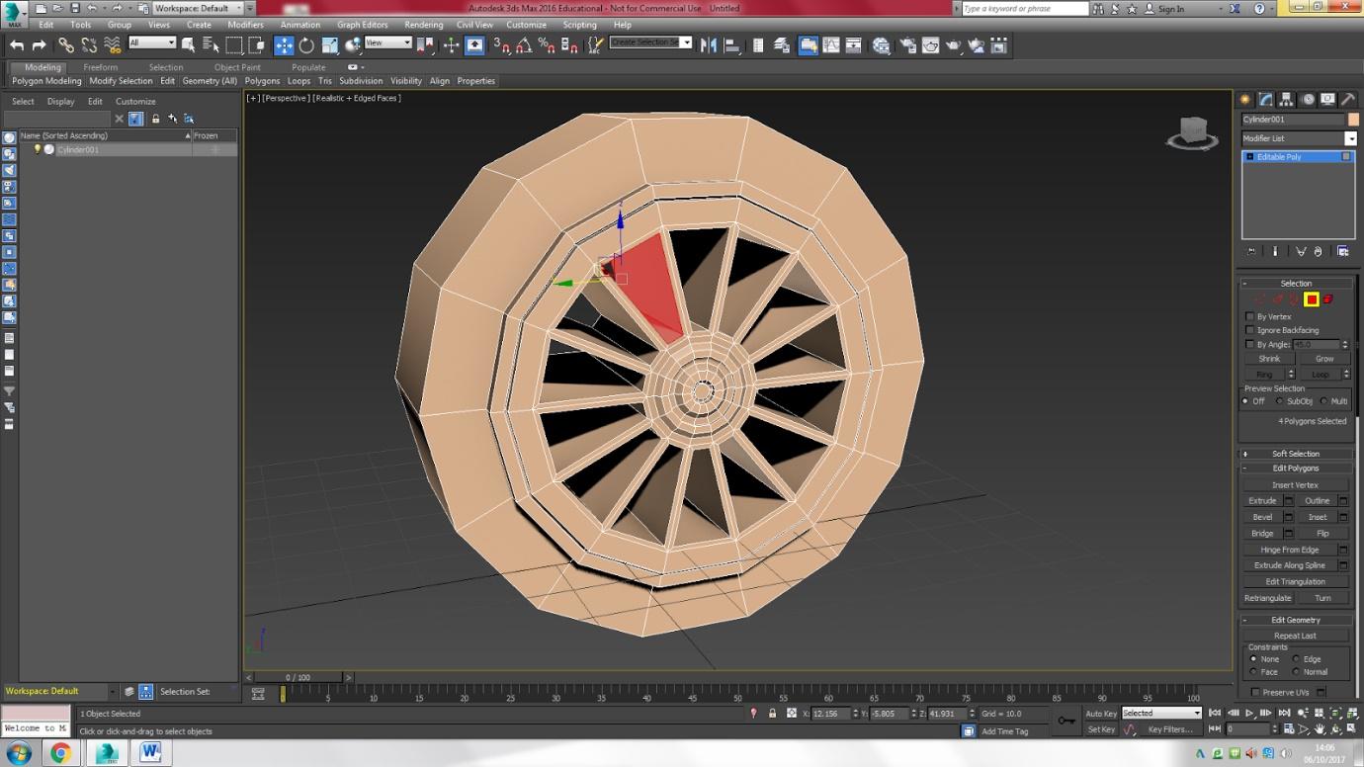Activate the Select and Uniform Scale tool
The width and height of the screenshot is (1364, 767).
(329, 45)
